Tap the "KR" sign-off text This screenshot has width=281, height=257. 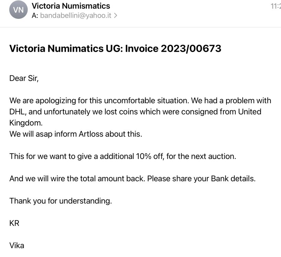click(x=14, y=223)
